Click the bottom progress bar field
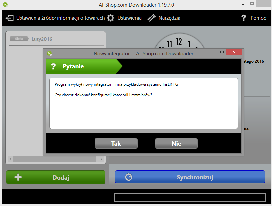The width and height of the screenshot is (272, 206). click(190, 197)
